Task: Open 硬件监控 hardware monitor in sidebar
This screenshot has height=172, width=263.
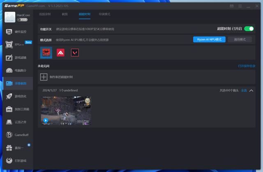Action: (16, 32)
